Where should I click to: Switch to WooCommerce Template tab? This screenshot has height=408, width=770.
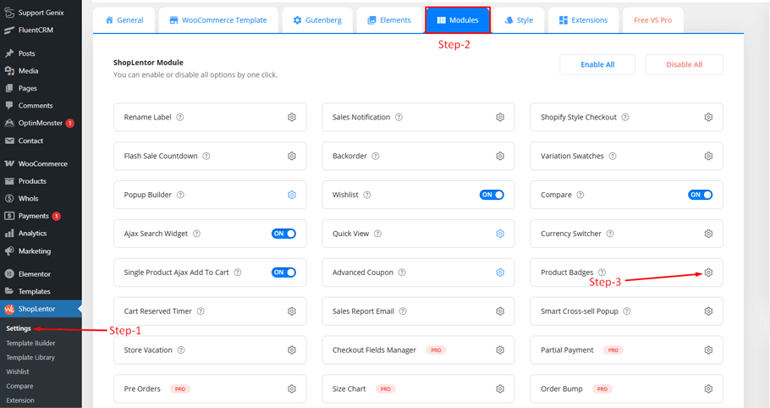coord(218,20)
